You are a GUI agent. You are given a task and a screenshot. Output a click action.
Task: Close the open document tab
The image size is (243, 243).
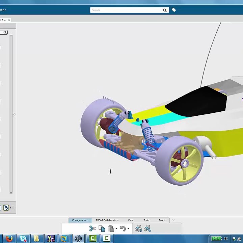pos(9,20)
